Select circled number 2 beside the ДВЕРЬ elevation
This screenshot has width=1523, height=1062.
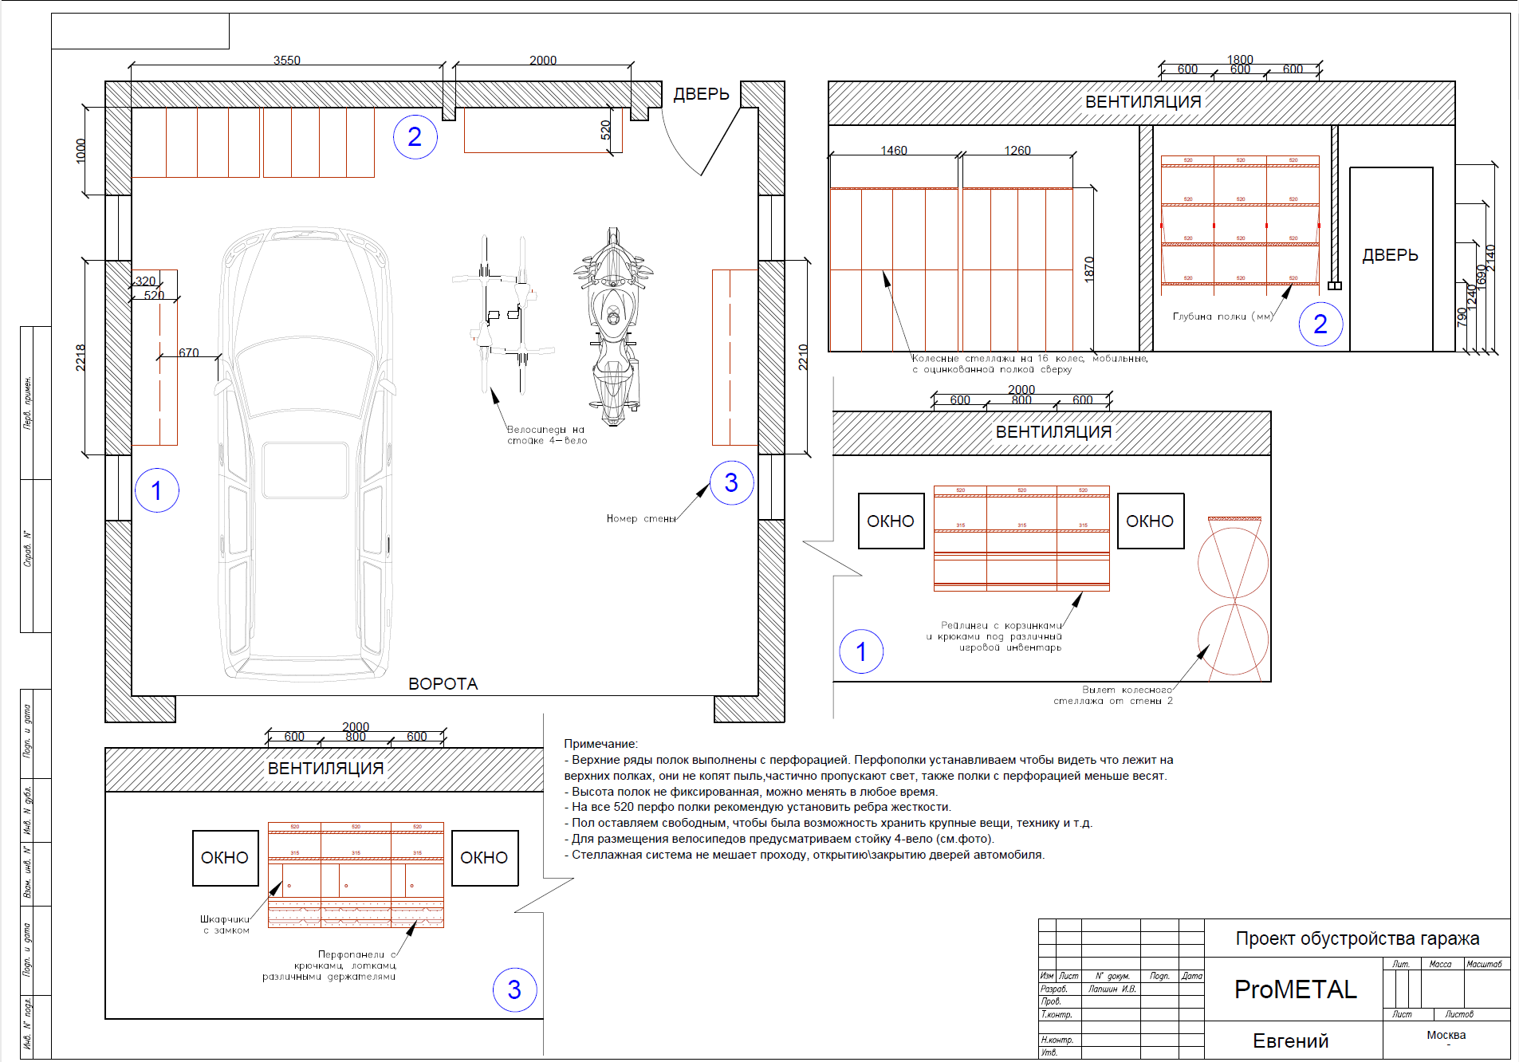pos(1320,324)
